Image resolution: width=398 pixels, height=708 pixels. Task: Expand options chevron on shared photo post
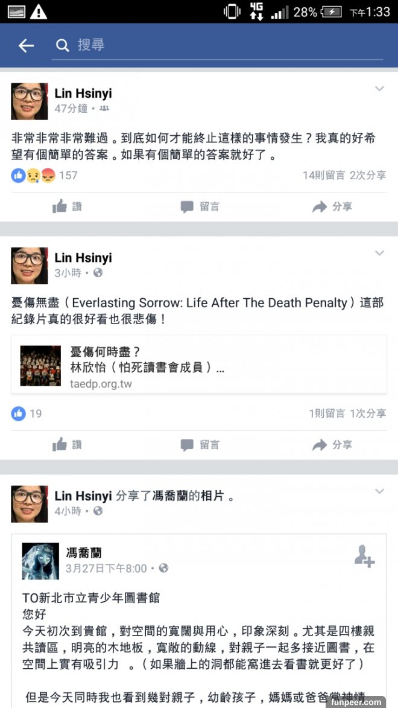point(379,491)
